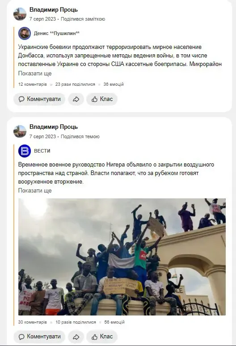Click Денис Пушилин profile picture
This screenshot has height=346, width=236.
pos(25,33)
